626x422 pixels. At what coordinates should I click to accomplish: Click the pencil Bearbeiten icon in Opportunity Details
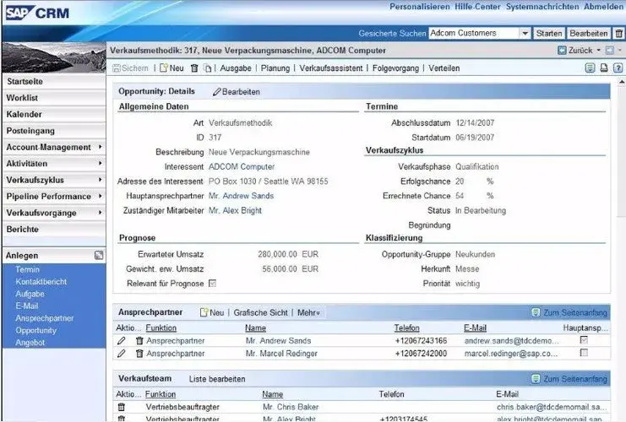[x=216, y=91]
